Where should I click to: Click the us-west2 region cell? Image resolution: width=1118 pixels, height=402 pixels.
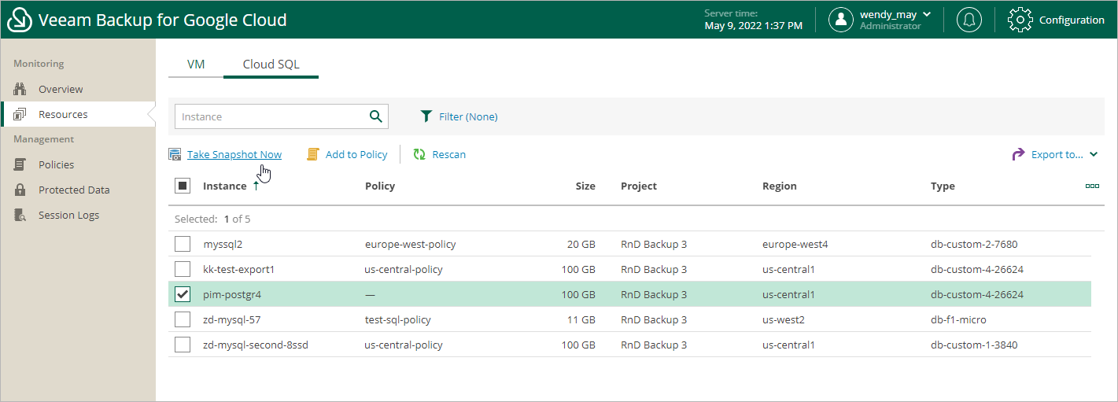pos(783,319)
